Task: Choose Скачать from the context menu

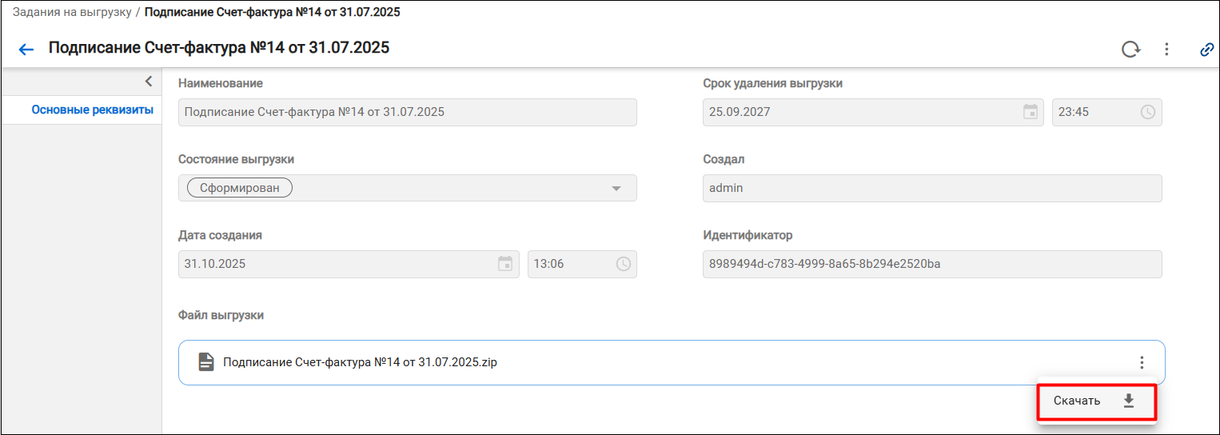Action: [x=1097, y=401]
